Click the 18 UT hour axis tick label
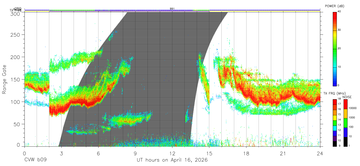This screenshot has height=166, width=360. pos(246,153)
